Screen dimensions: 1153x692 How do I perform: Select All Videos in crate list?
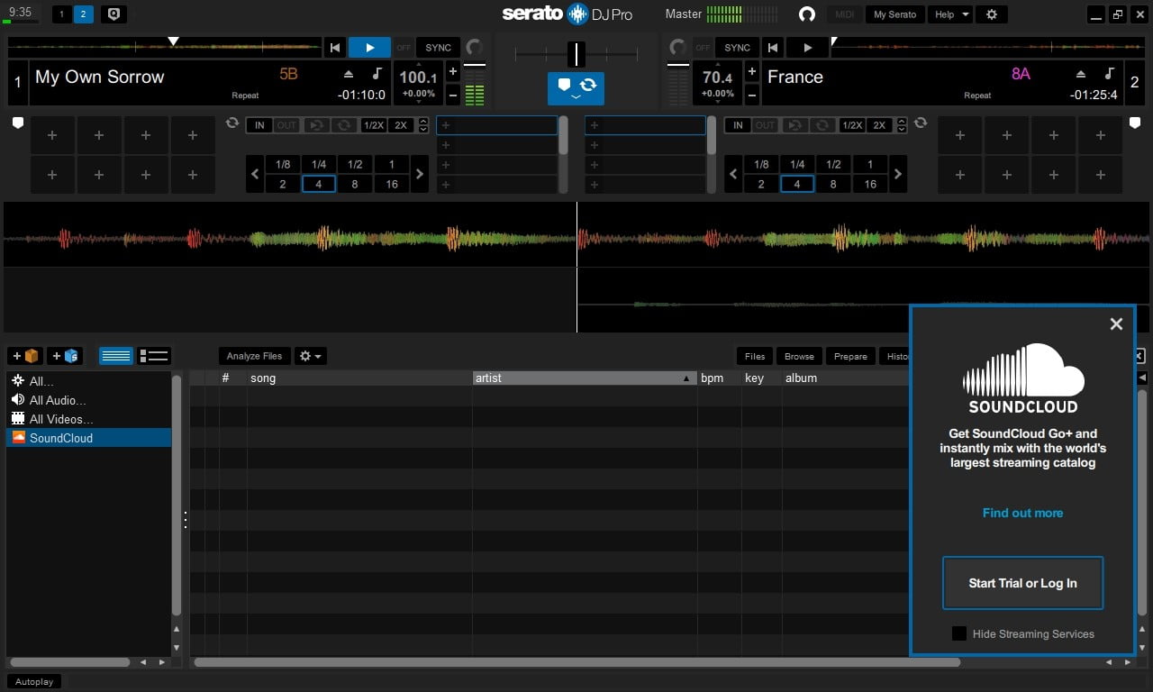pos(88,419)
